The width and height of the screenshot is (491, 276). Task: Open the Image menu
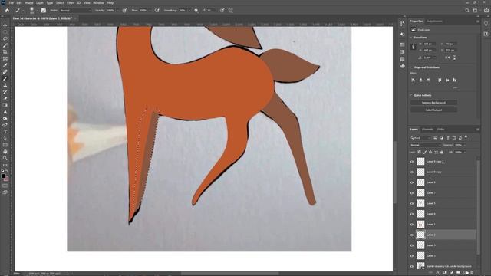[x=29, y=3]
